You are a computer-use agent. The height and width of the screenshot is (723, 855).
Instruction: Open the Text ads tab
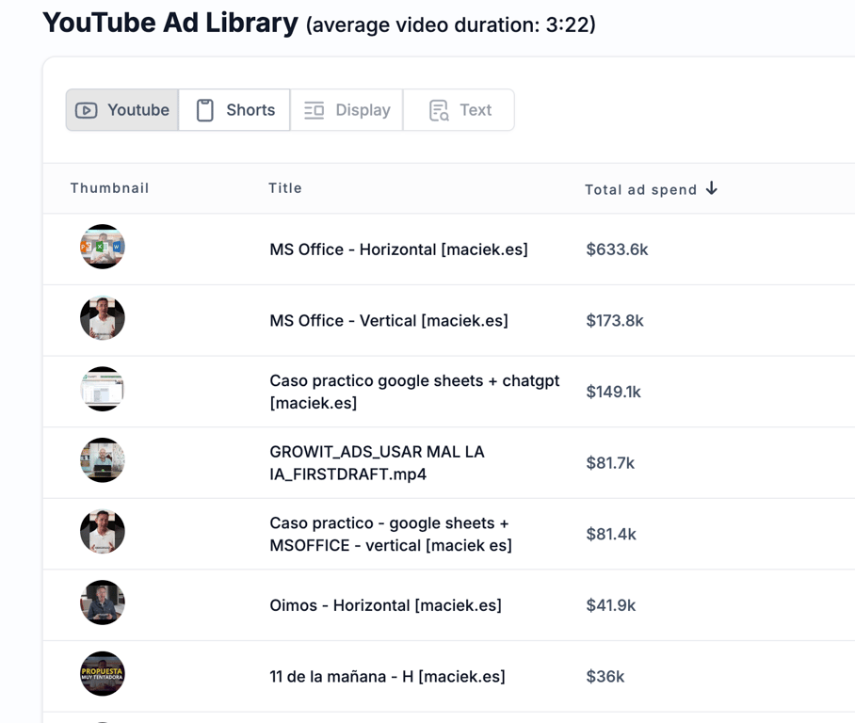tap(459, 110)
